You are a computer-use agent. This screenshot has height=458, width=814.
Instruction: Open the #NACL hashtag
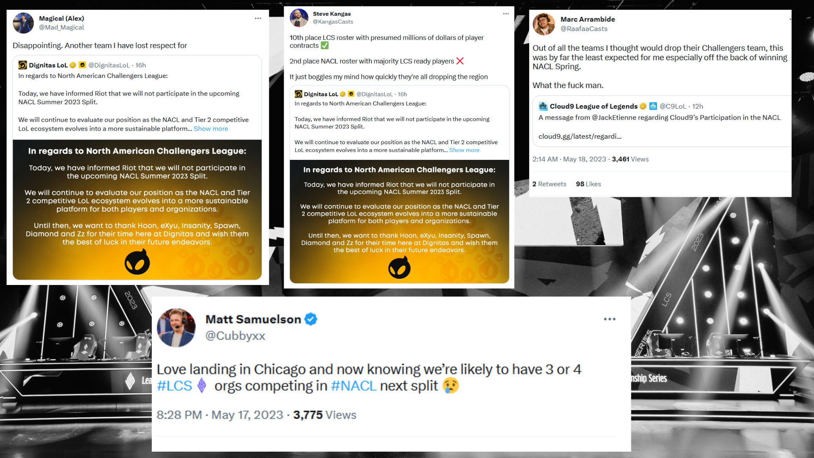tap(354, 386)
